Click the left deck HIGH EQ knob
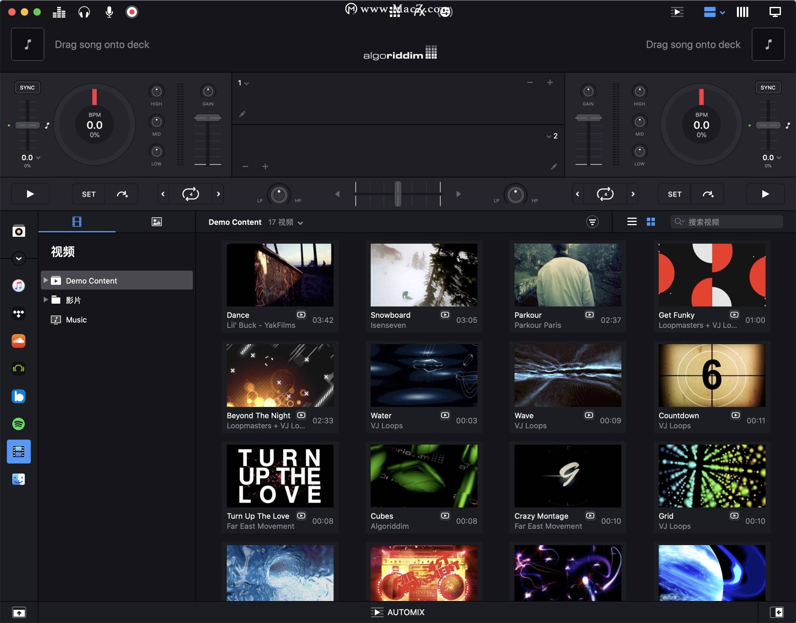The height and width of the screenshot is (623, 796). click(156, 91)
